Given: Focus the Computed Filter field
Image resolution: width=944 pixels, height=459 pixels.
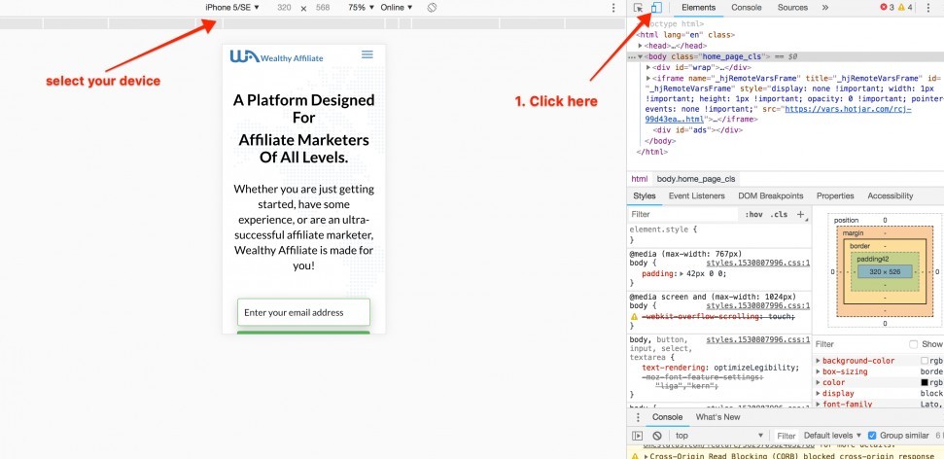Looking at the screenshot, I should [x=858, y=344].
